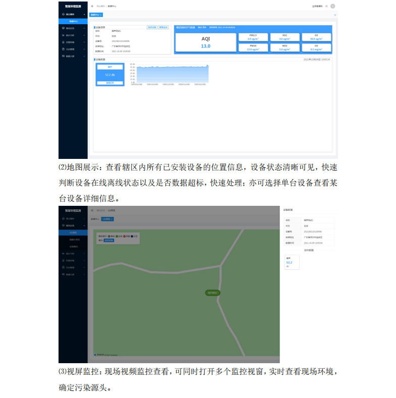Click the green device marker on map
396x398 pixels.
[213, 293]
